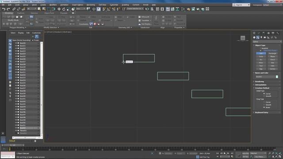Image resolution: width=283 pixels, height=159 pixels.
Task: Open the Group menu
Action: 26,5
